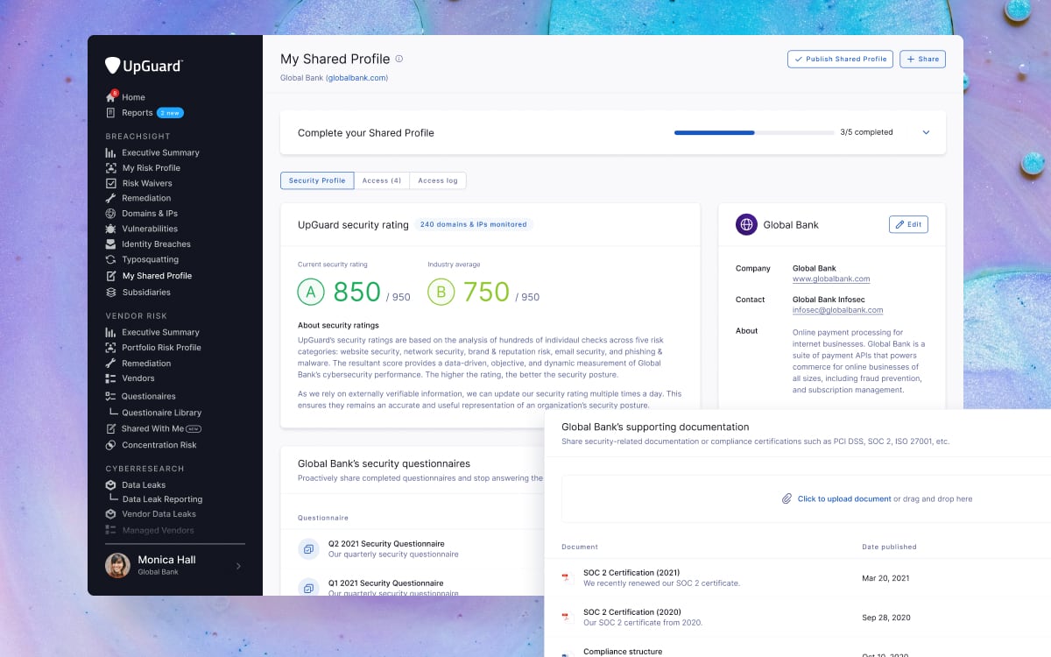The width and height of the screenshot is (1051, 657).
Task: Open Vendor Data Leaks
Action: [150, 514]
